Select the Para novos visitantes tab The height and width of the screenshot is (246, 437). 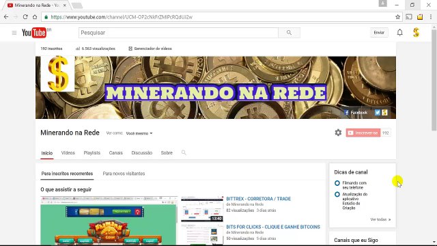tap(124, 174)
